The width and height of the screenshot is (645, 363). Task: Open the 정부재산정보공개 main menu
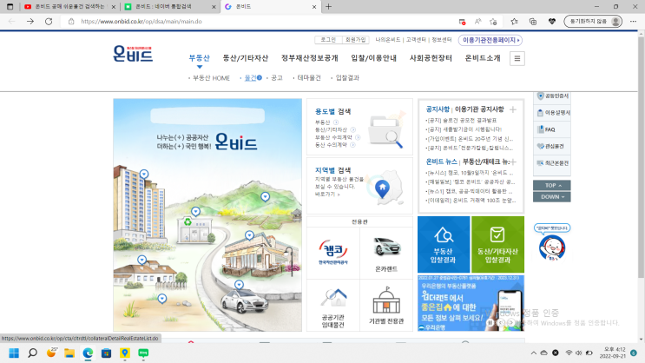(309, 58)
